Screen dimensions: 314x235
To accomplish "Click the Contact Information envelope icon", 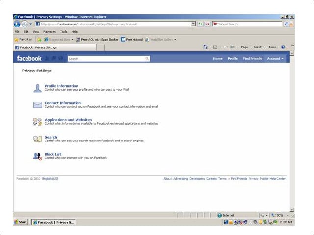I will click(38, 105).
